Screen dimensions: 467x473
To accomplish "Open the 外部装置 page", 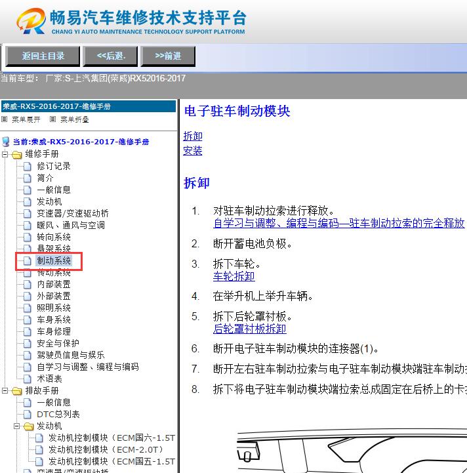I will [x=54, y=296].
